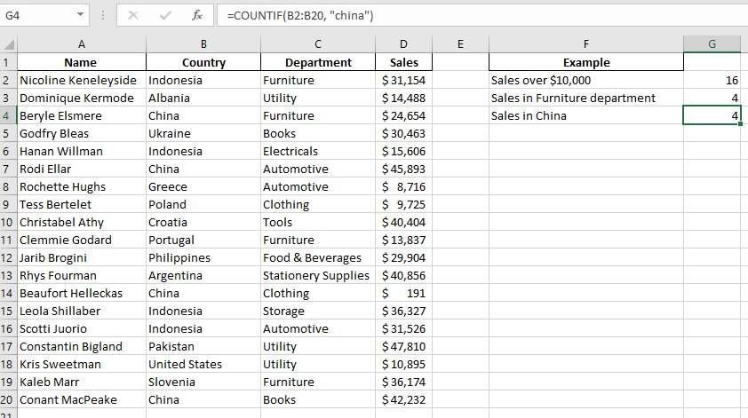Click the Insert Function fx icon

click(x=197, y=15)
